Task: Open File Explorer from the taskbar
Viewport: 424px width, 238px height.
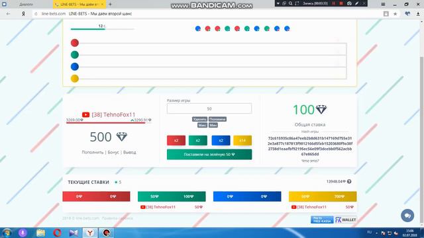Action: pyautogui.click(x=40, y=233)
